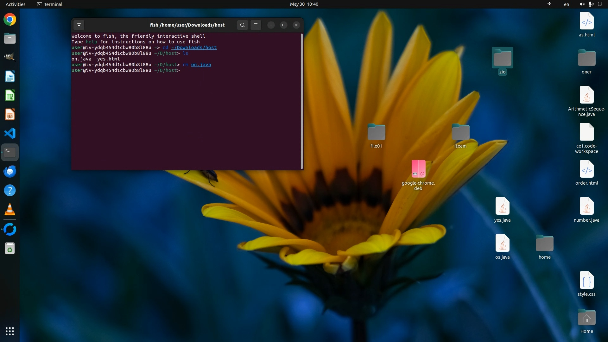Open LibreOffice Calc from the dock
Viewport: 608px width, 342px height.
pyautogui.click(x=10, y=96)
